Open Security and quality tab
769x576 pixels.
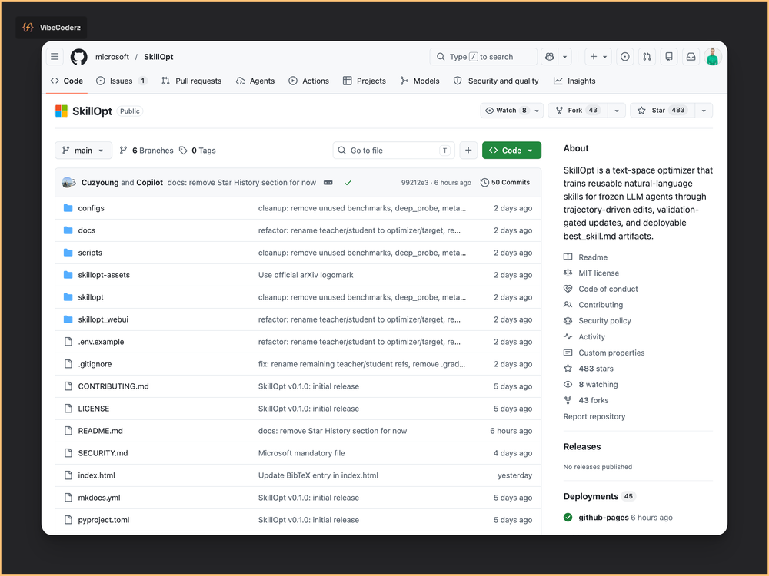pos(496,81)
